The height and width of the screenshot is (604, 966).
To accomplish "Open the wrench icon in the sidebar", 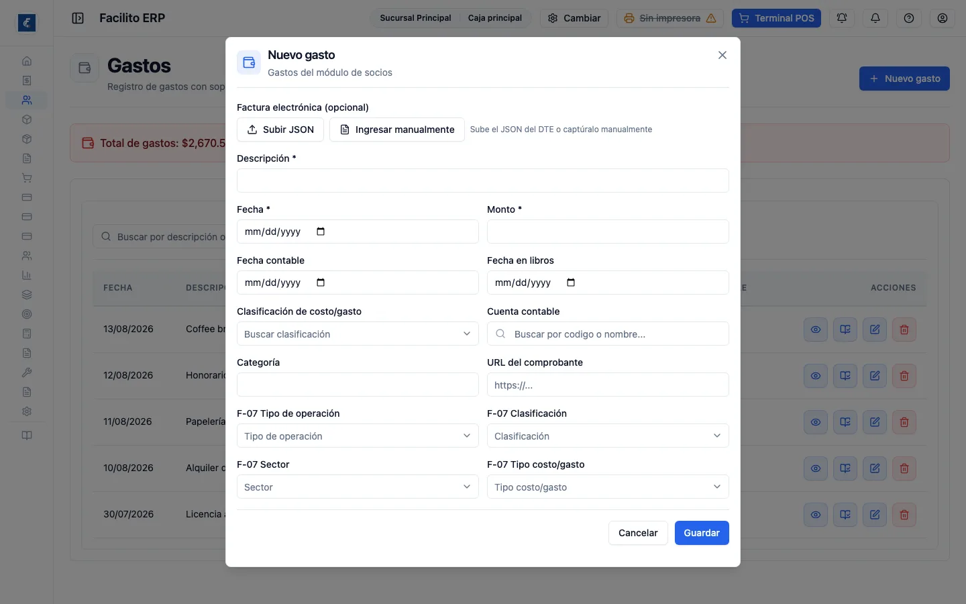I will pyautogui.click(x=27, y=372).
